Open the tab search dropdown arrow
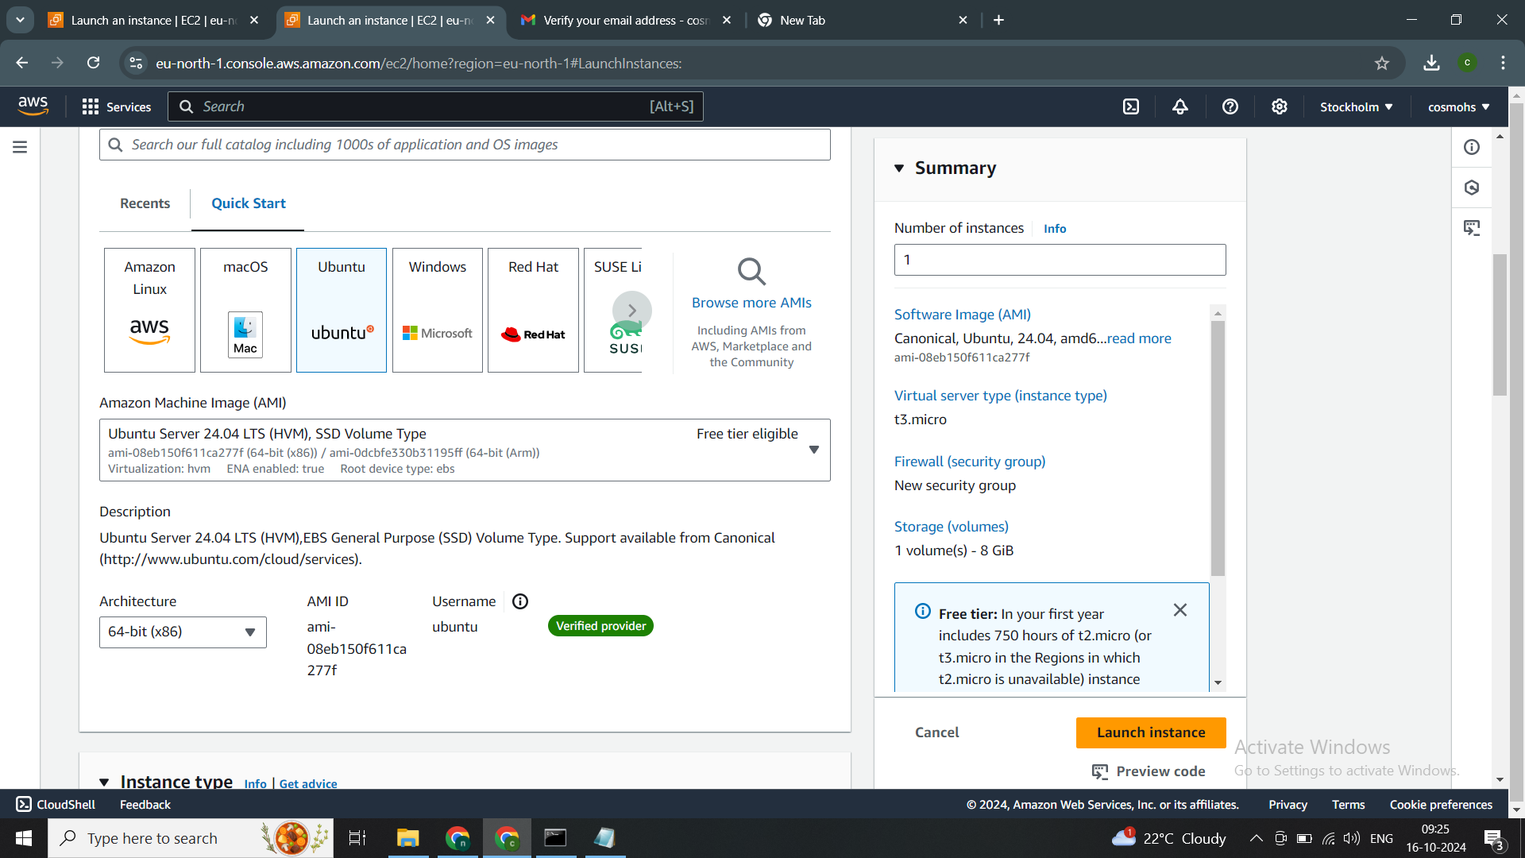The width and height of the screenshot is (1525, 858). pos(20,20)
